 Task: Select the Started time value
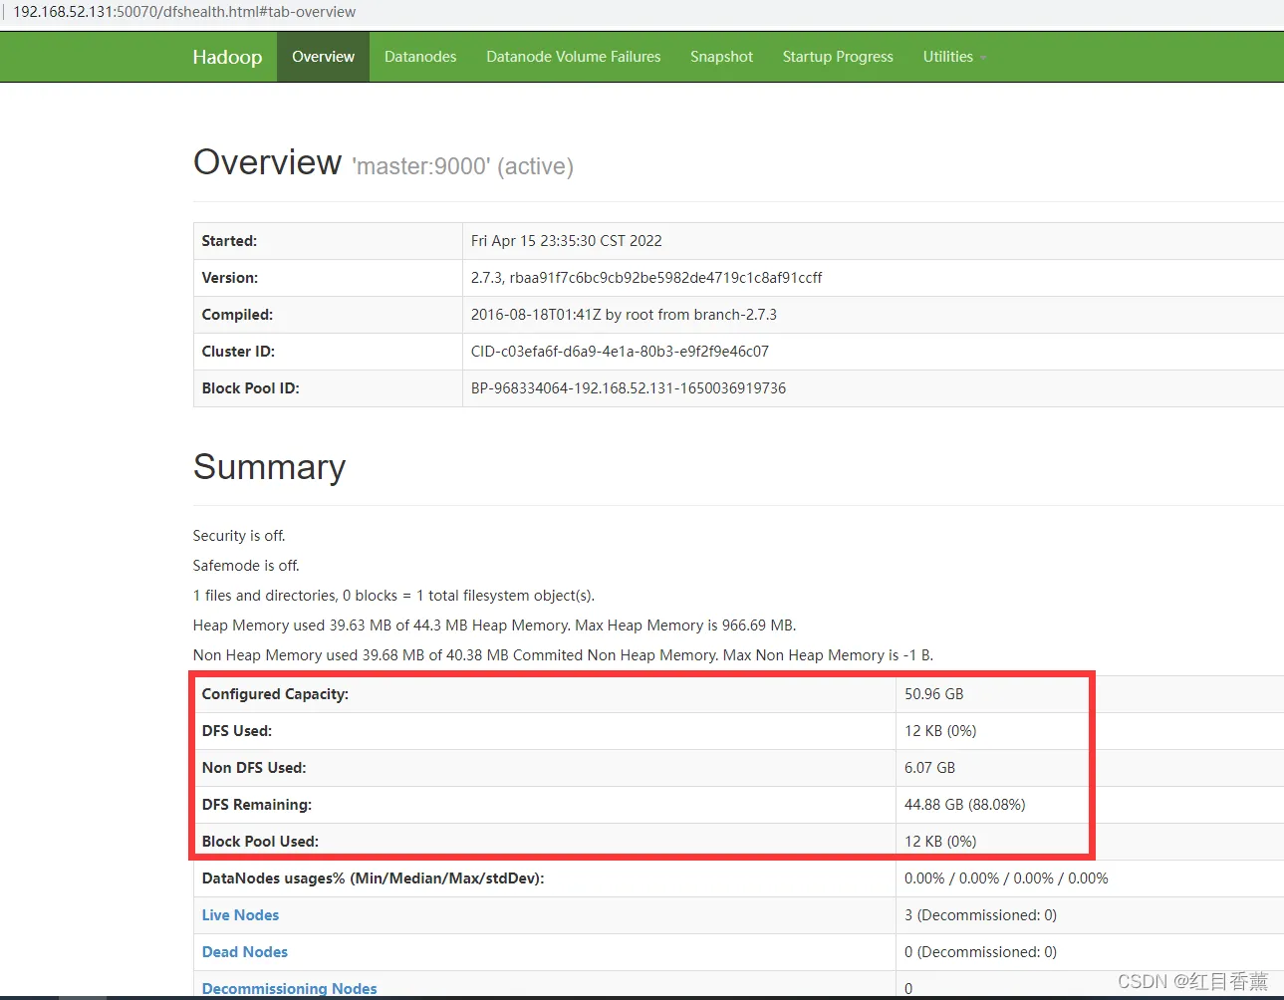click(566, 241)
